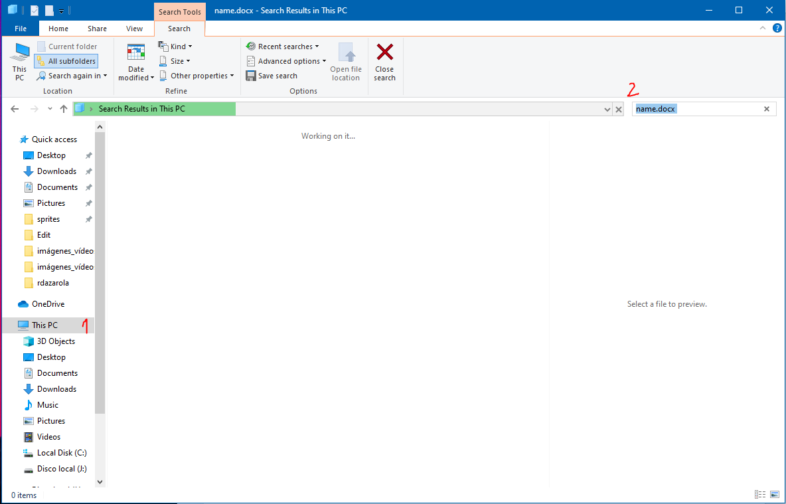
Task: Open Help question mark icon
Action: 777,28
